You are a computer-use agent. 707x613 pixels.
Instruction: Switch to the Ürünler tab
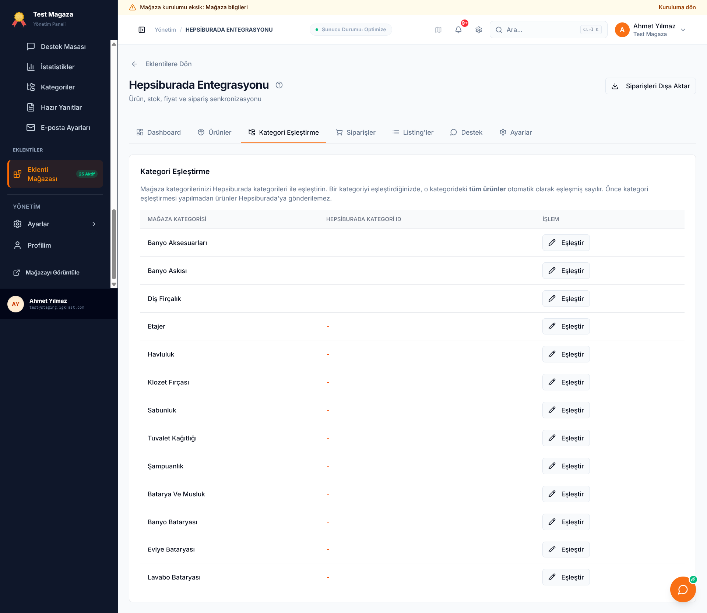tap(215, 132)
